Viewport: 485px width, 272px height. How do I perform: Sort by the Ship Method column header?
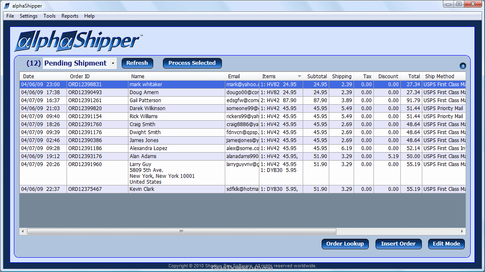click(444, 76)
